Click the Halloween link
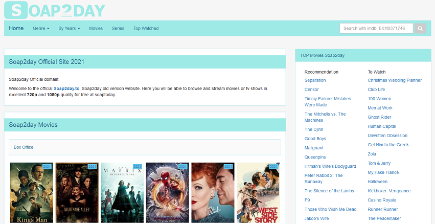 (378, 181)
